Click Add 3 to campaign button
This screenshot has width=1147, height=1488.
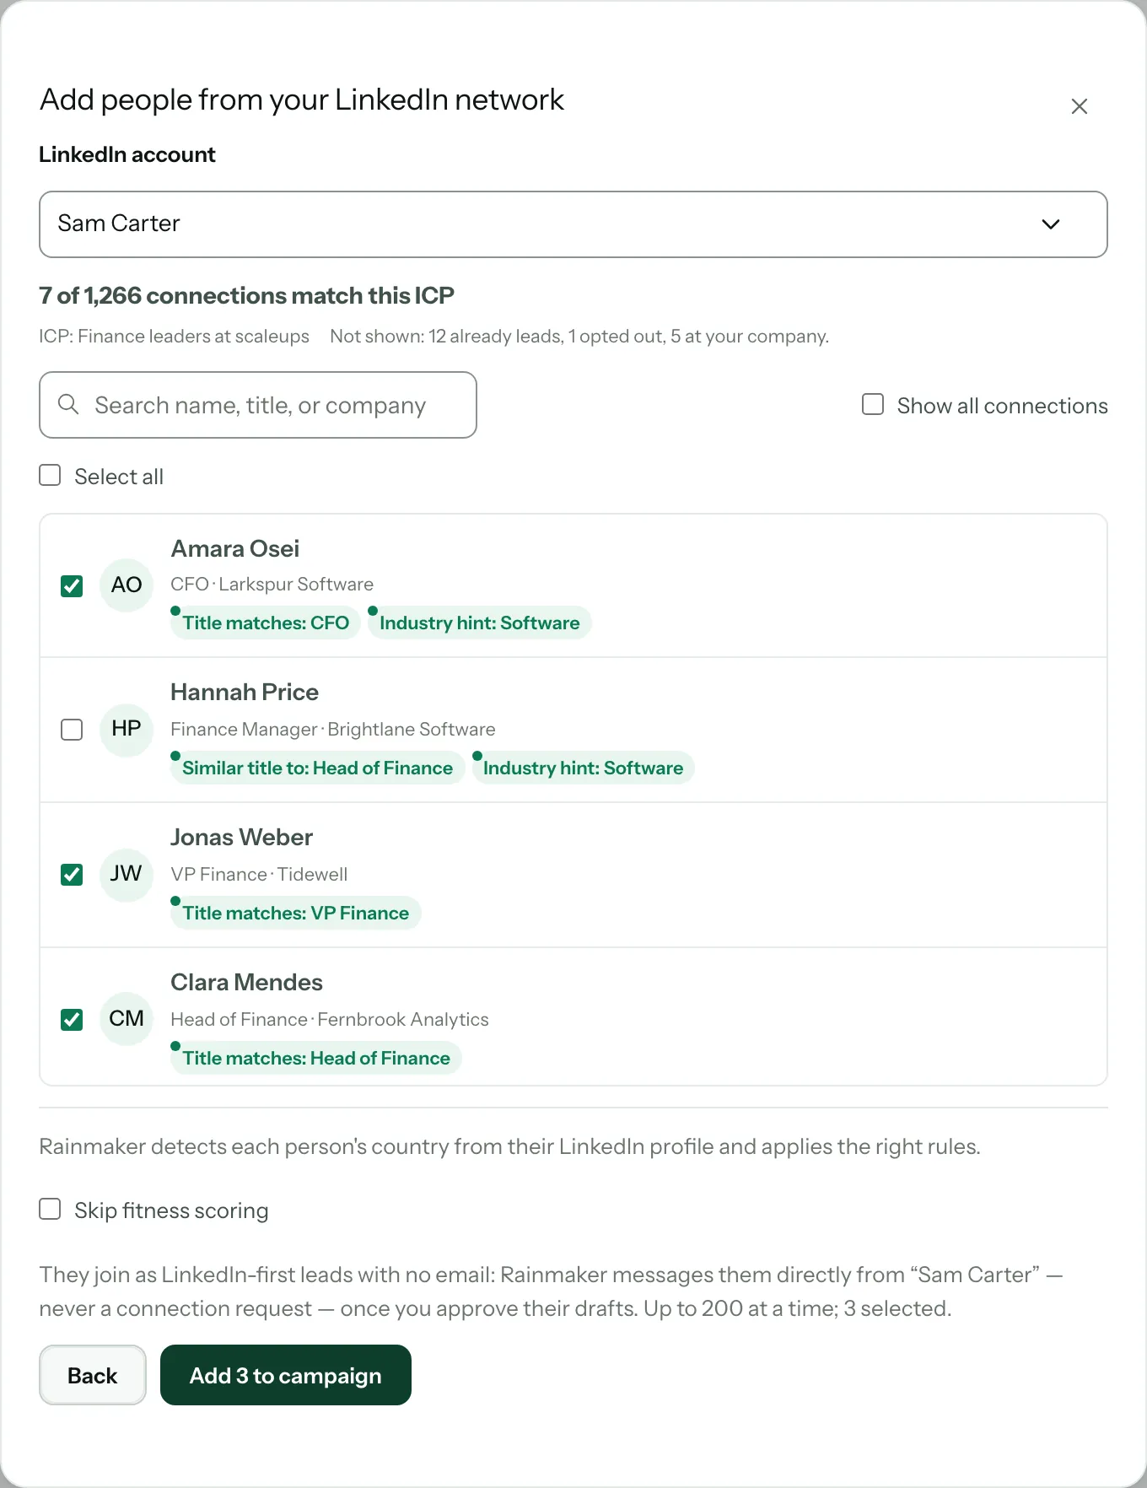coord(286,1375)
